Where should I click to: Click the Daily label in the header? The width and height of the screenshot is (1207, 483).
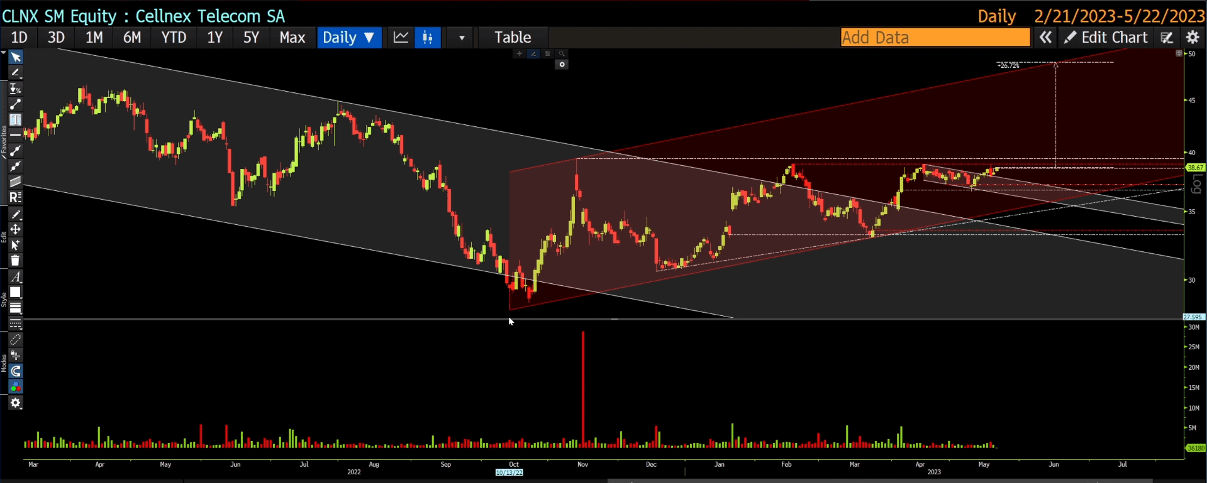pyautogui.click(x=997, y=16)
